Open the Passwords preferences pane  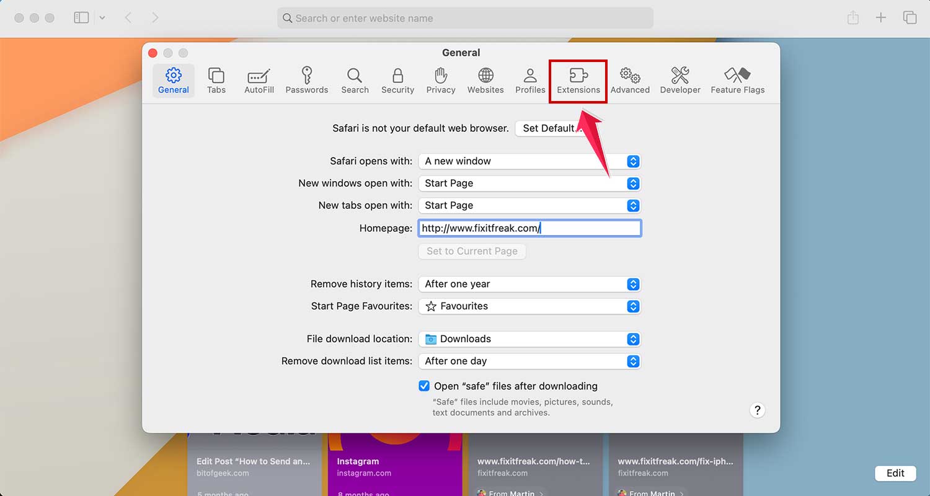pos(307,81)
